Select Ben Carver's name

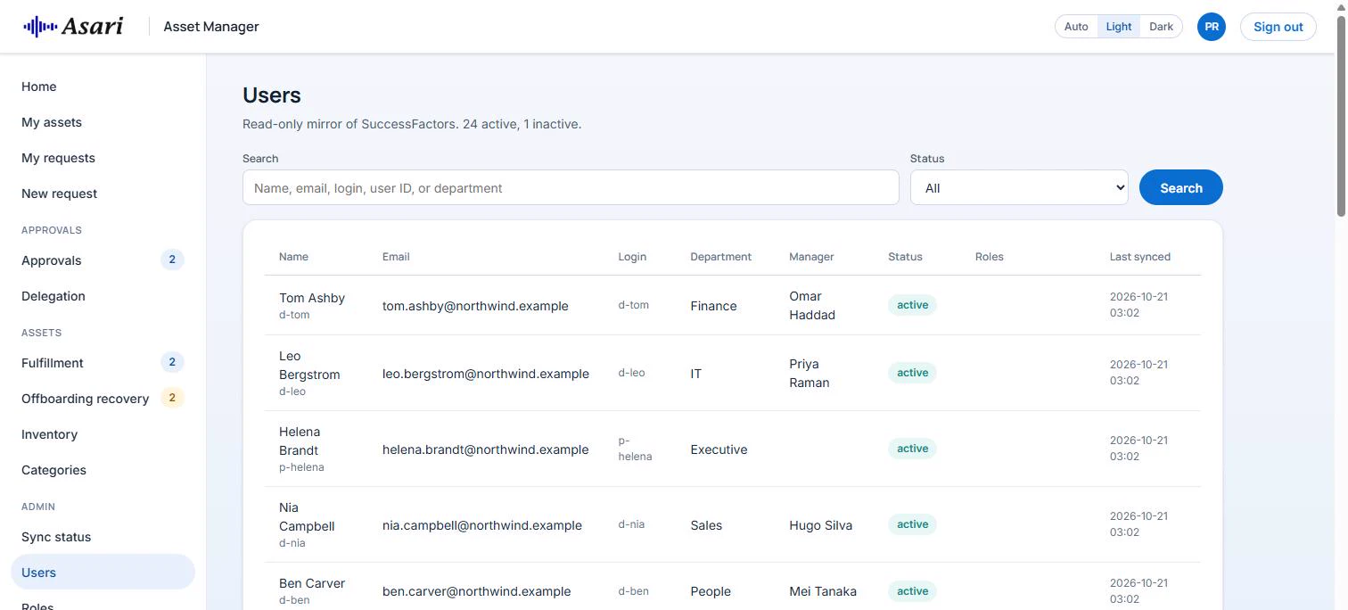coord(312,583)
